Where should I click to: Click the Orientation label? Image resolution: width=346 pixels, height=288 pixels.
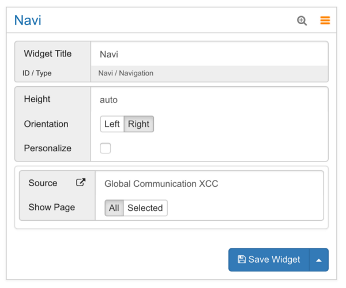(46, 124)
